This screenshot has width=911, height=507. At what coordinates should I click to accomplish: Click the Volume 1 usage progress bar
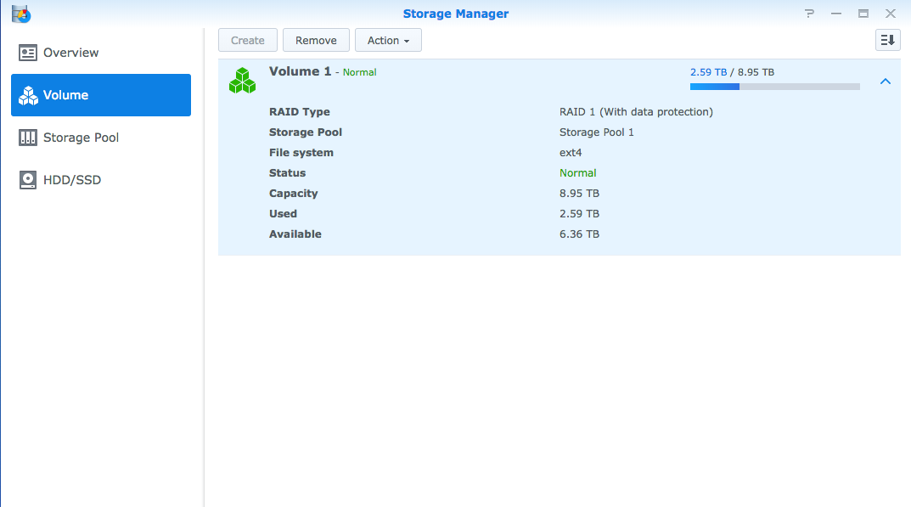tap(774, 86)
